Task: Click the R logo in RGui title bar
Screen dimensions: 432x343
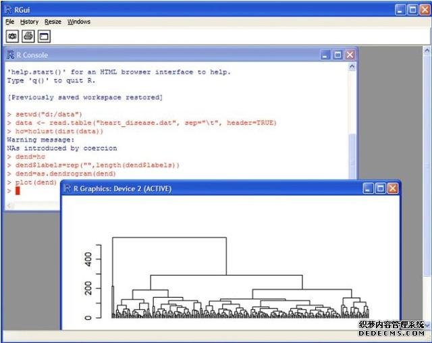Action: [x=8, y=9]
